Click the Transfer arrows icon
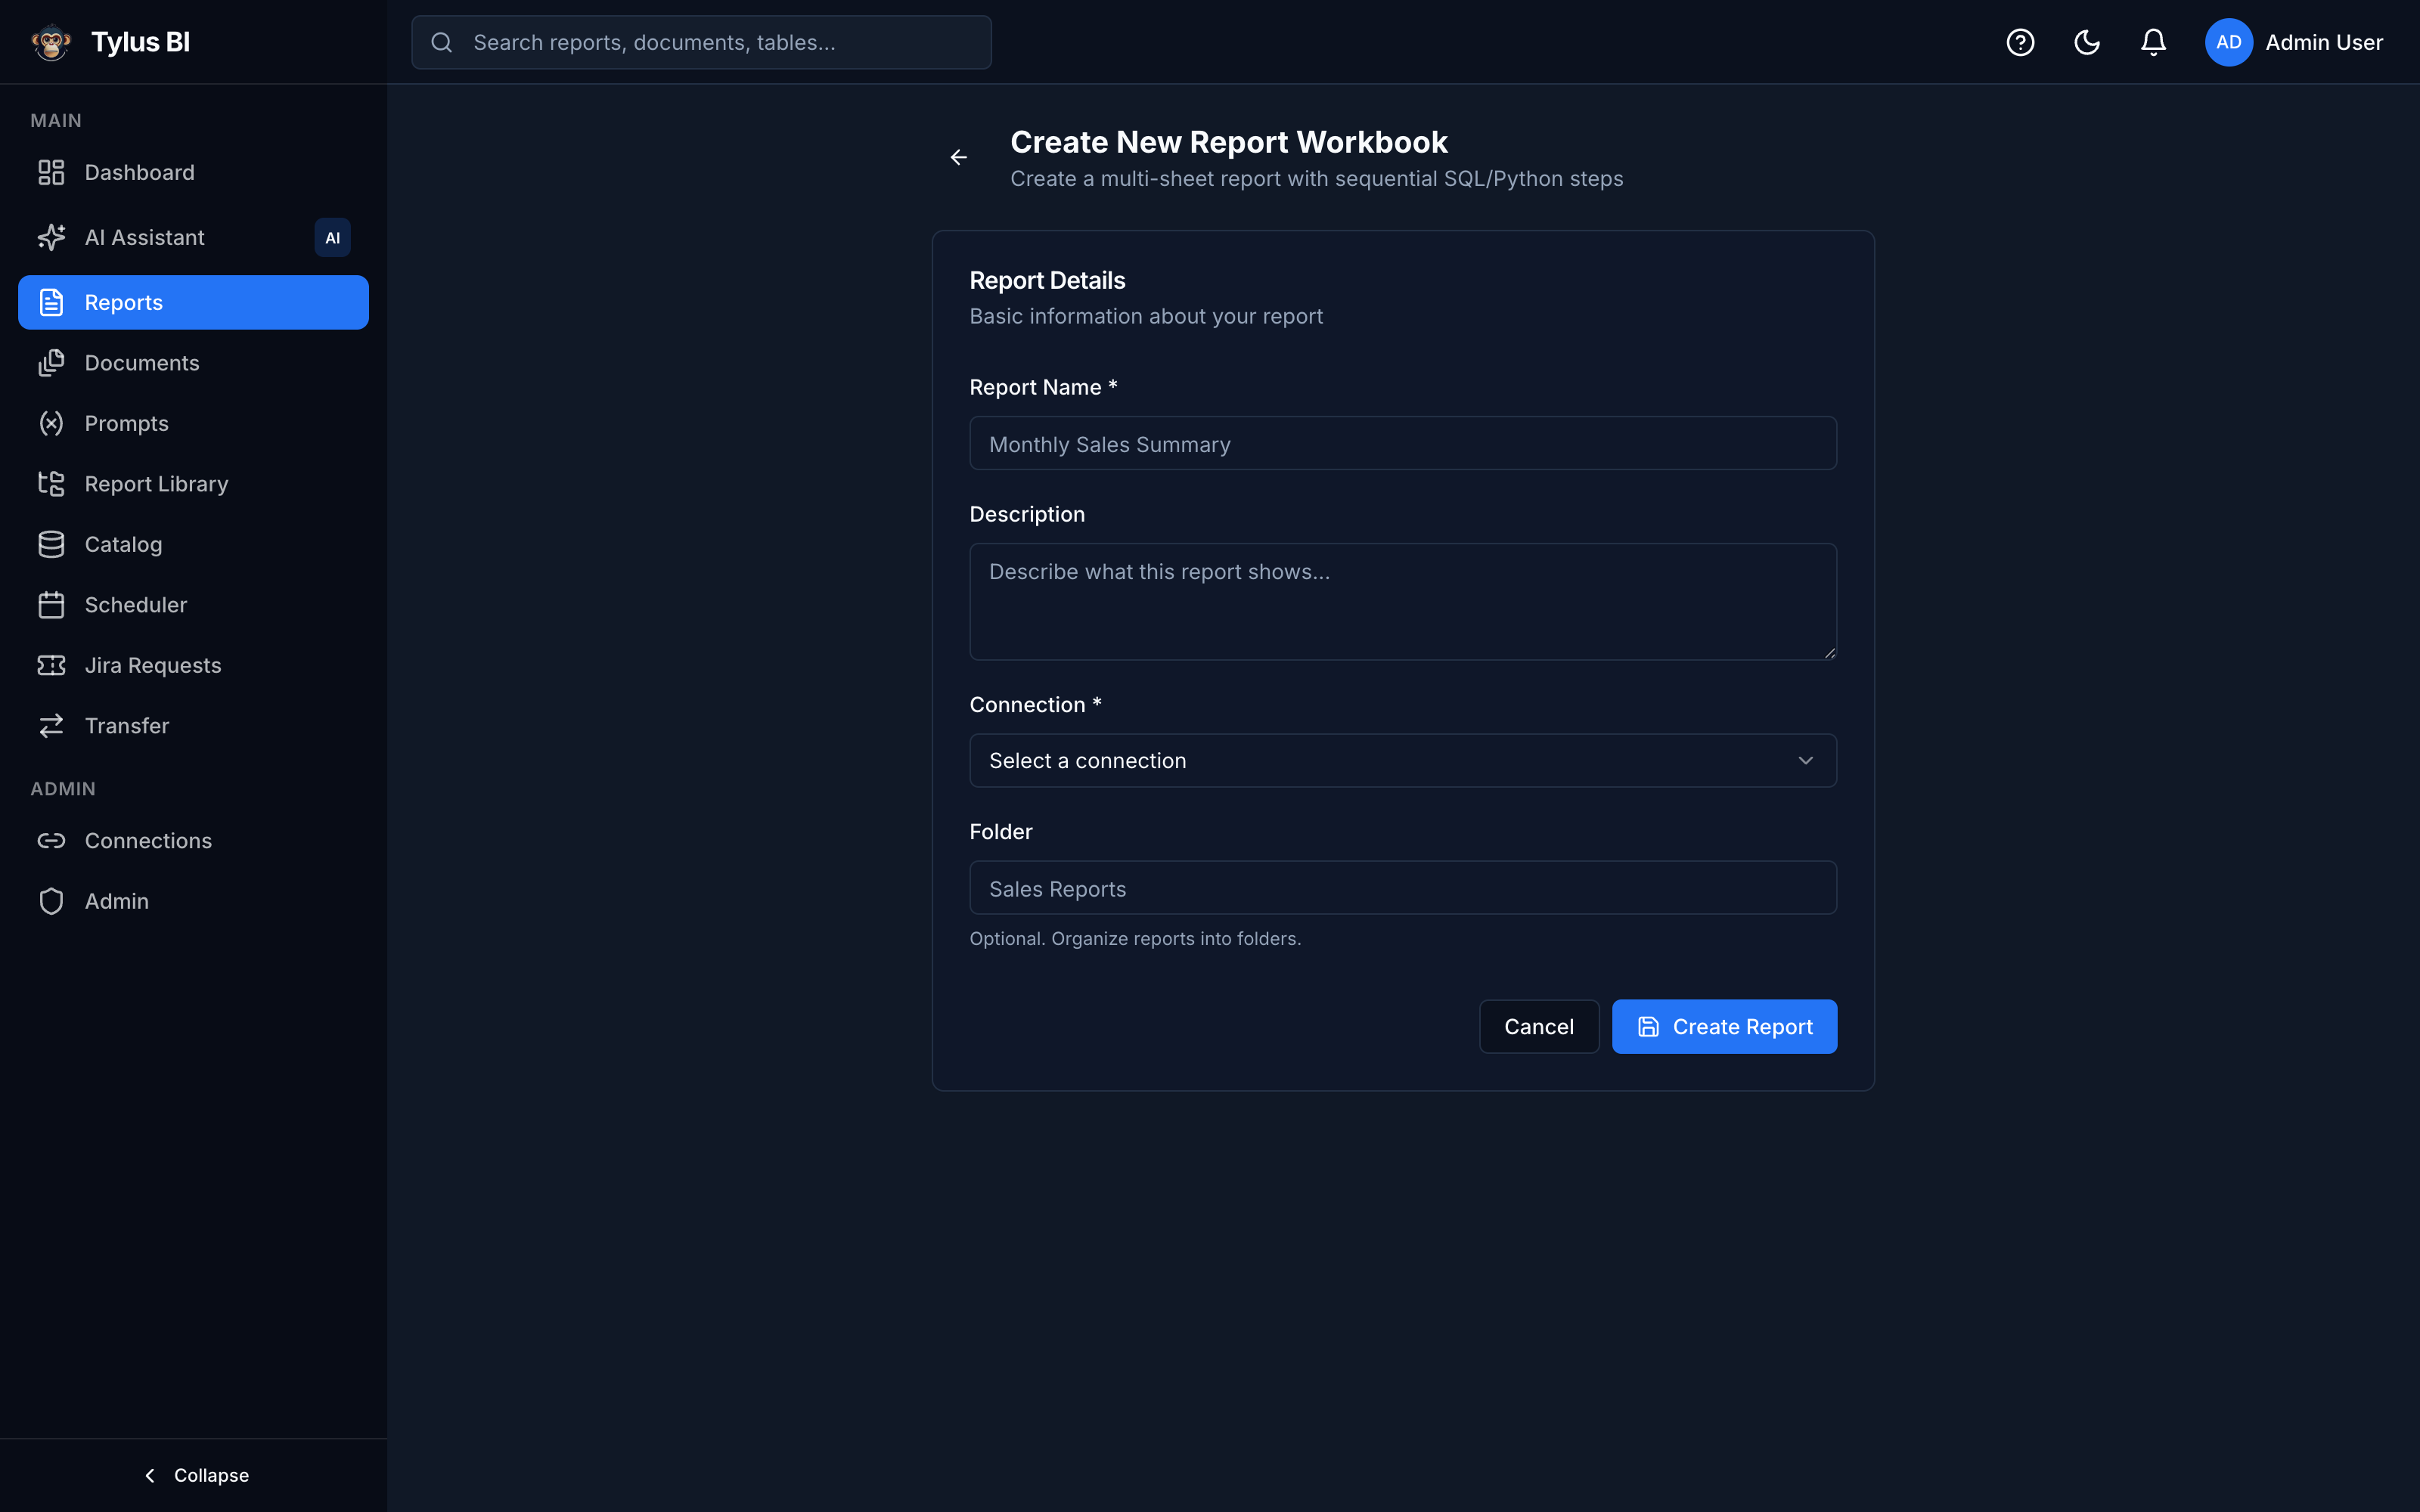Screen dimensions: 2420x1512 [51, 726]
